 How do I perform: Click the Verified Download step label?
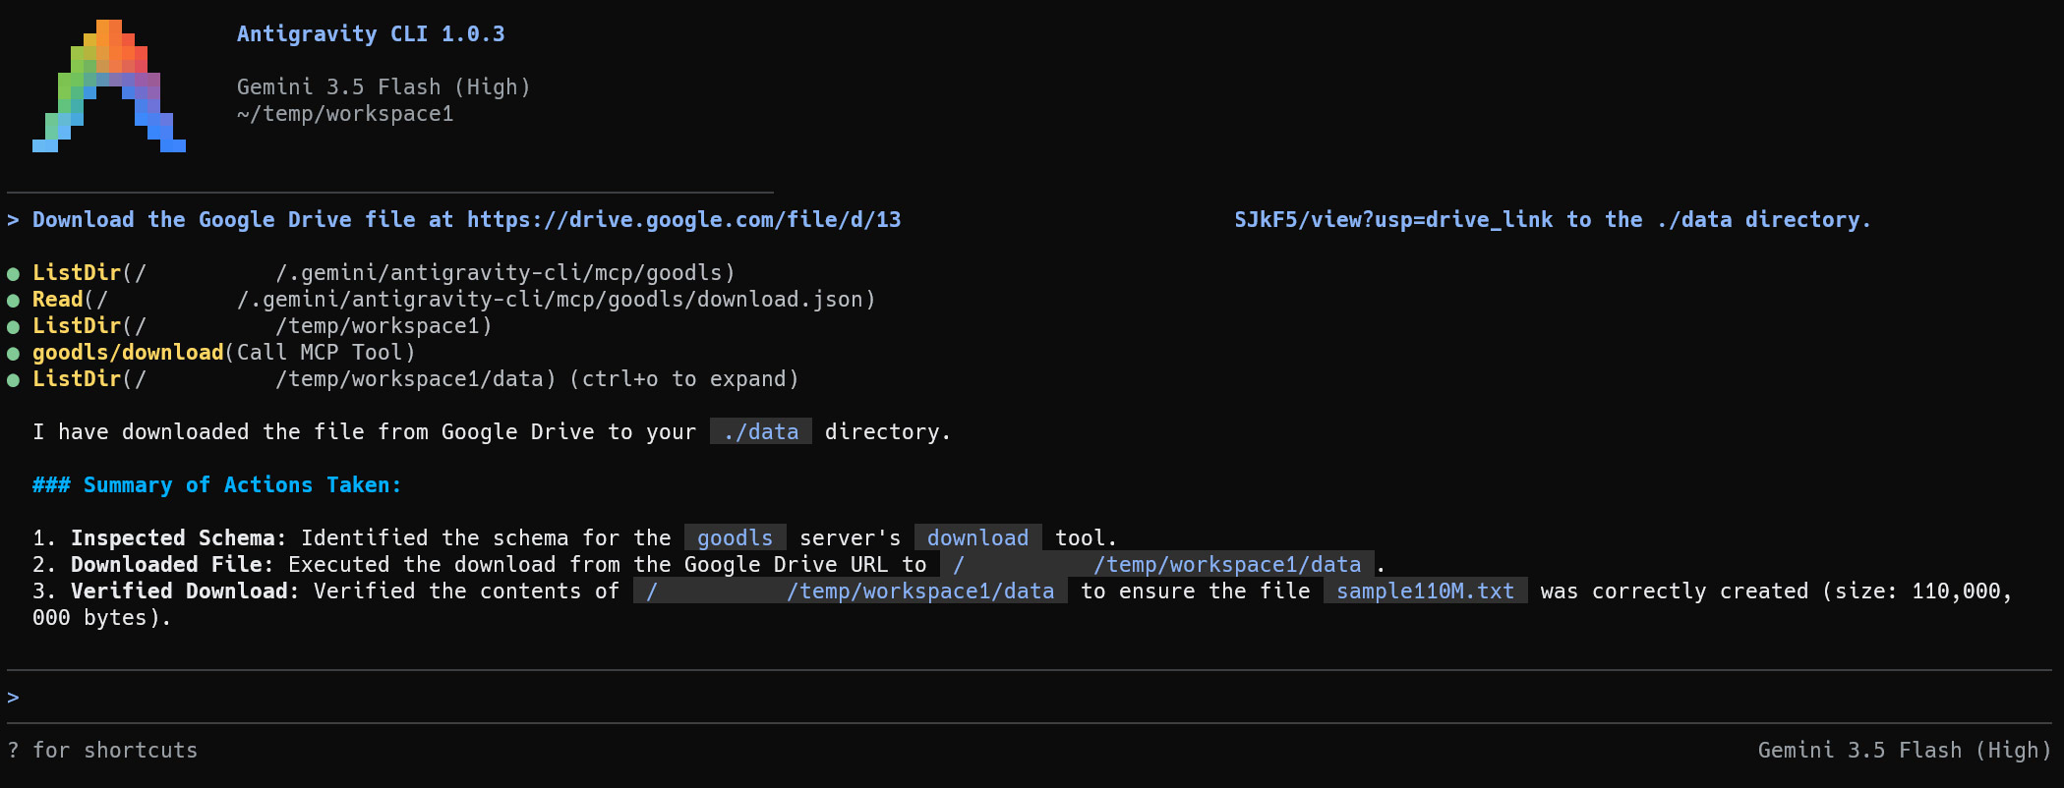click(185, 591)
